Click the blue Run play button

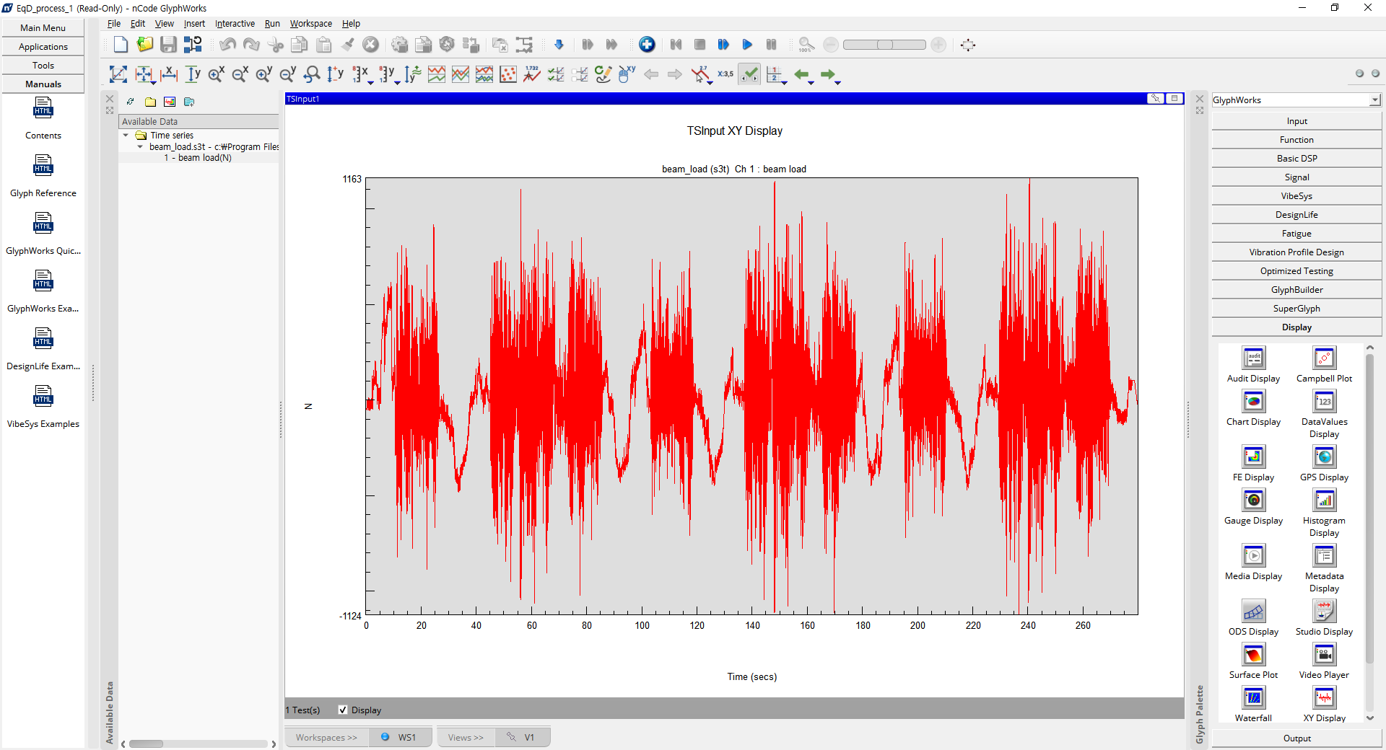coord(747,45)
